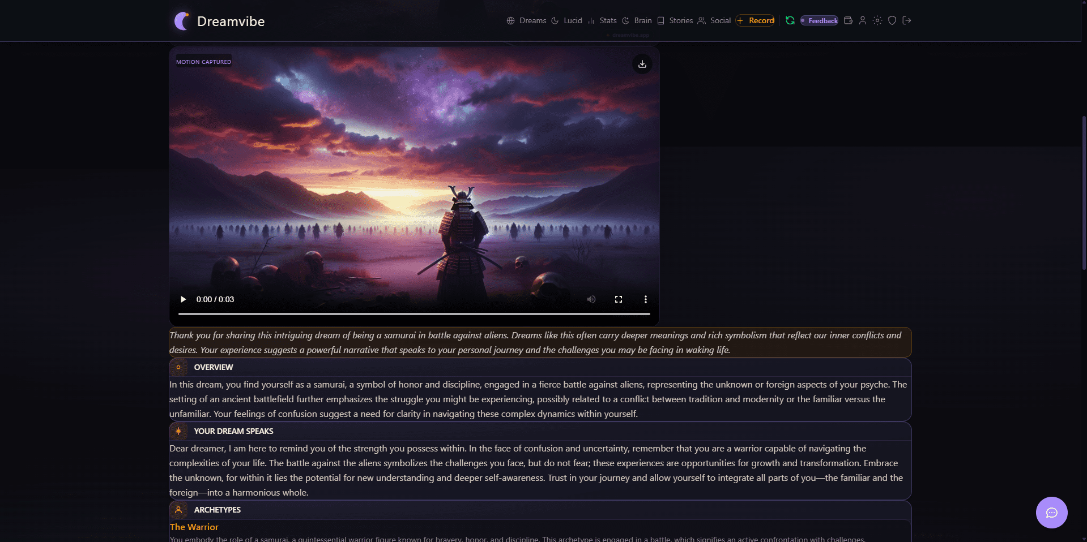The image size is (1087, 542).
Task: Open the user profile icon
Action: (x=862, y=20)
